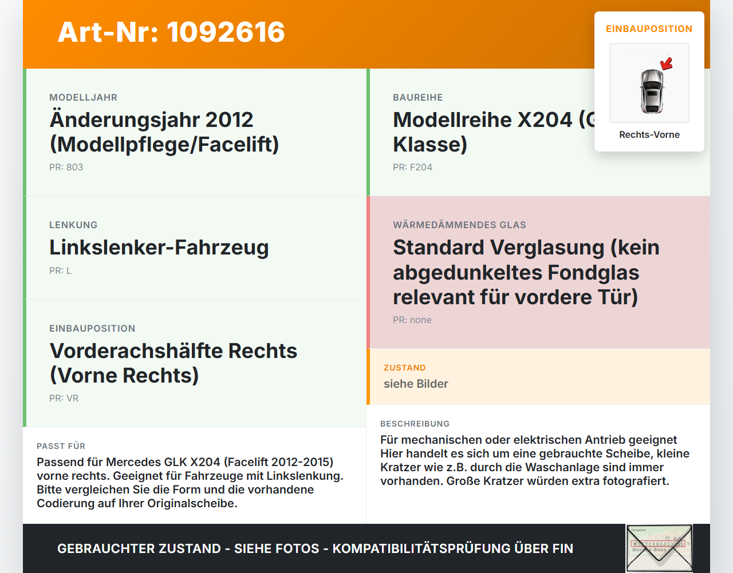Click the PR: 803 code
This screenshot has height=573, width=733.
tap(66, 167)
